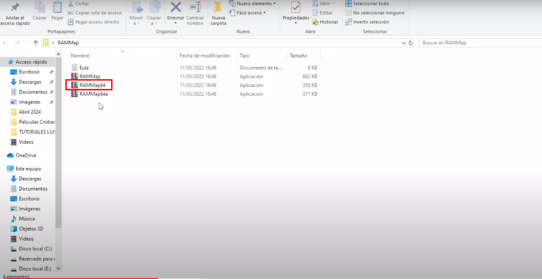Open the Nuevo elemento dropdown

(252, 4)
